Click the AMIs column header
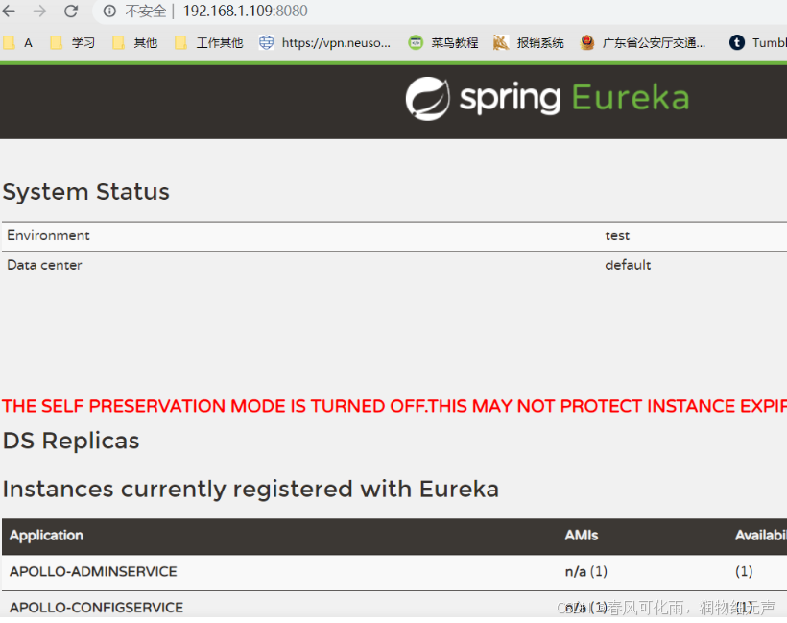Viewport: 787px width, 623px height. pos(582,536)
